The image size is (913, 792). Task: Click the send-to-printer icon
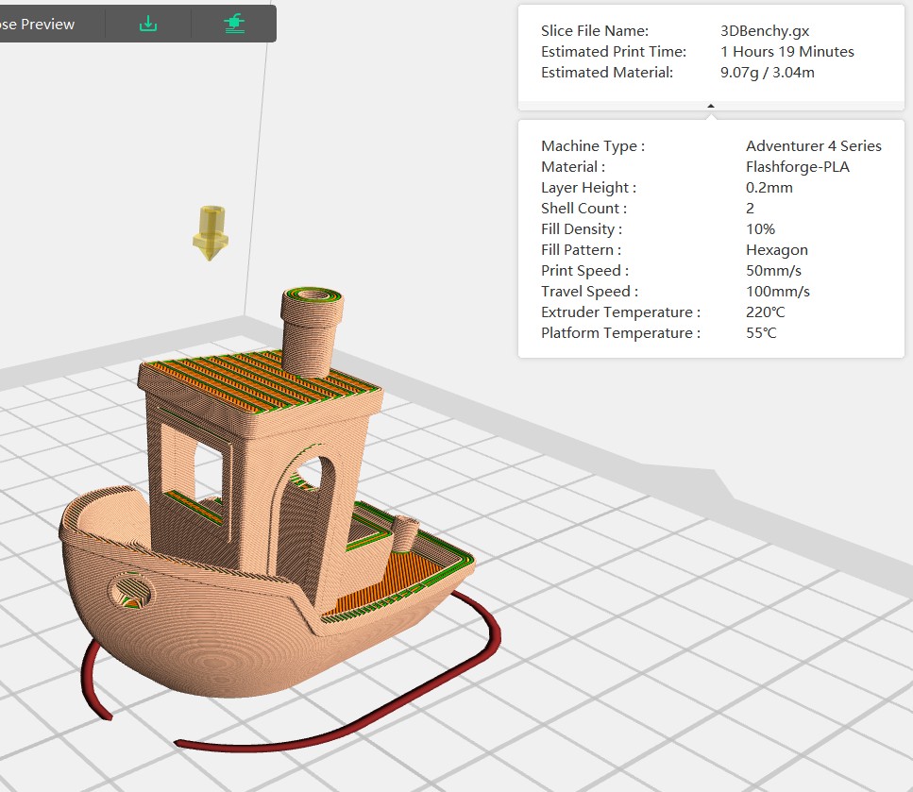tap(234, 24)
